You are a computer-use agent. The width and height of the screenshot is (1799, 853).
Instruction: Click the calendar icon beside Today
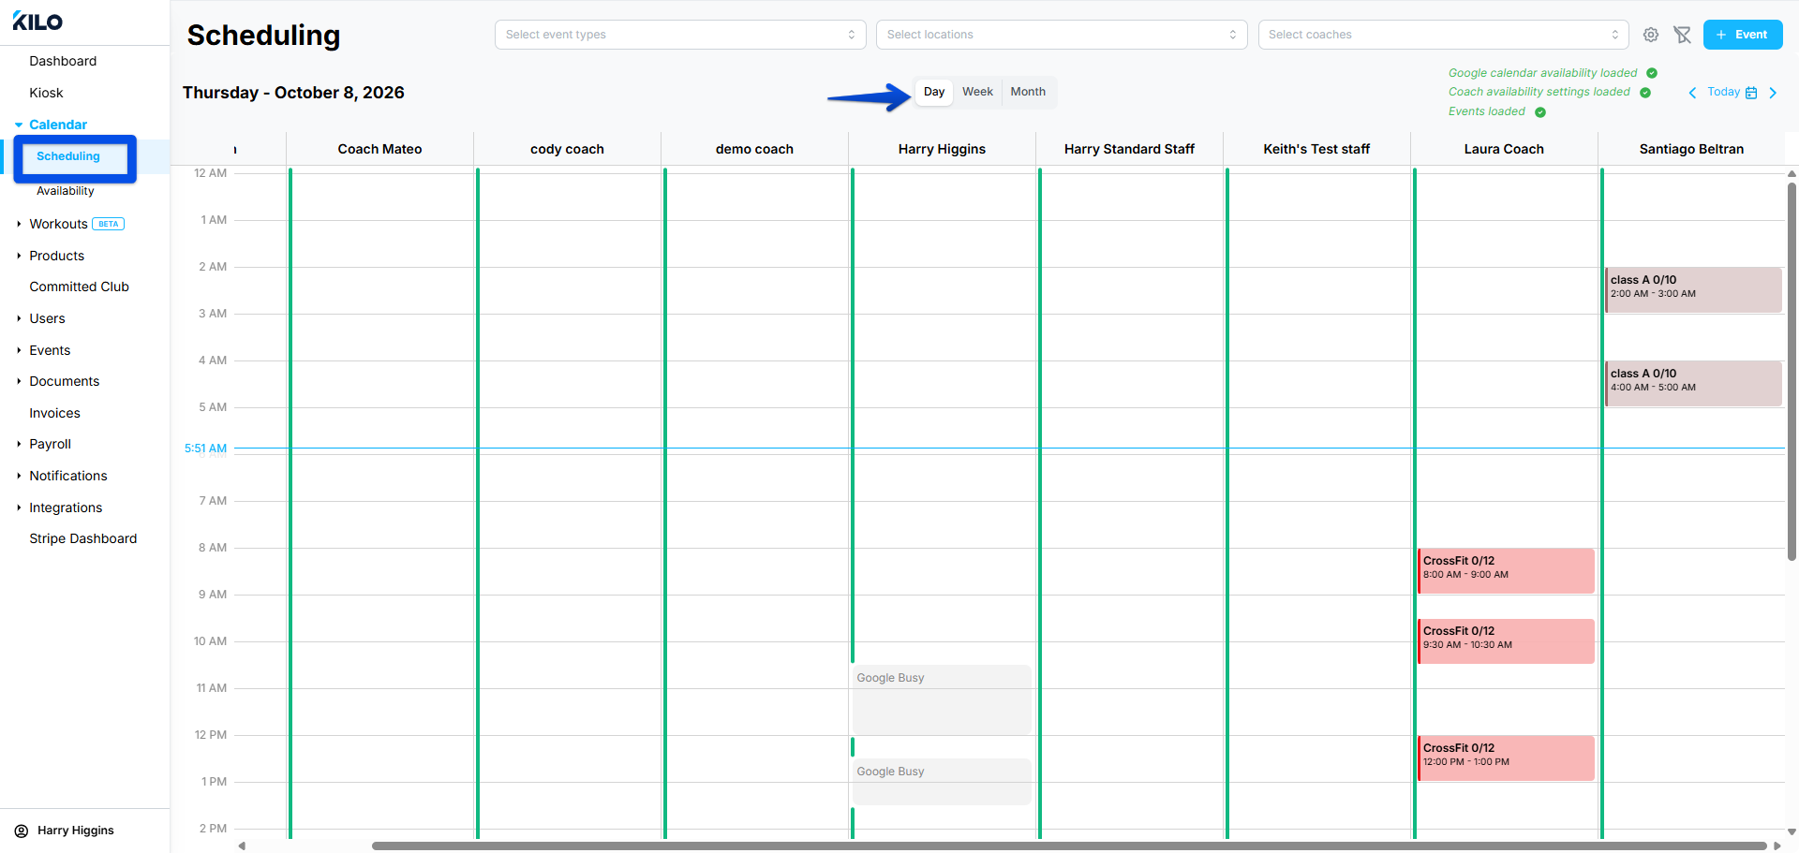click(1751, 93)
